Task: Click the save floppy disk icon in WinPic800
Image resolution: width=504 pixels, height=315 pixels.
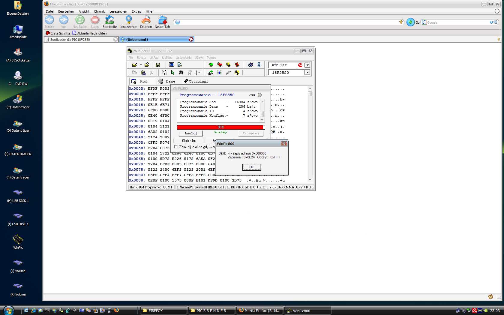Action: [158, 65]
